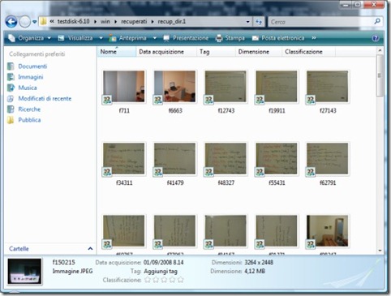Viewport: 391px width, 296px height.
Task: Expand the address bar history dropdown
Action: (x=247, y=22)
